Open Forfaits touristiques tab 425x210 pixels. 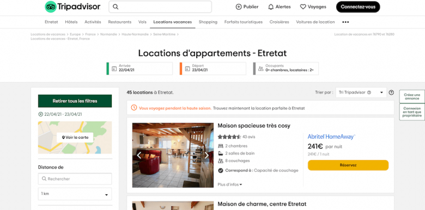(x=244, y=22)
